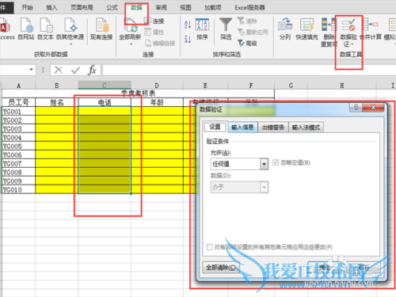
Task: Open the Name Box dropdown arrow
Action: coord(31,70)
